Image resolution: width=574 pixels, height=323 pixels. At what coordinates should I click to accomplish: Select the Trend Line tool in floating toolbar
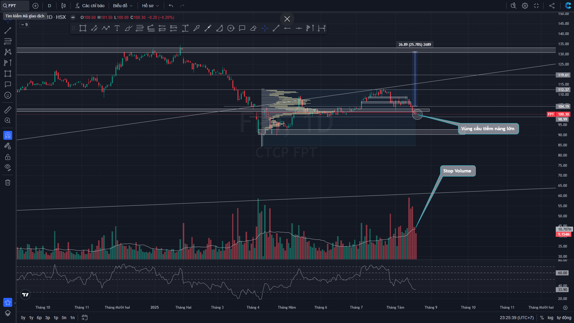tap(276, 28)
